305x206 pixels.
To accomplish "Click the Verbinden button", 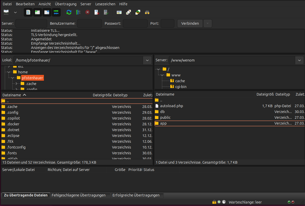I will pos(190,23).
